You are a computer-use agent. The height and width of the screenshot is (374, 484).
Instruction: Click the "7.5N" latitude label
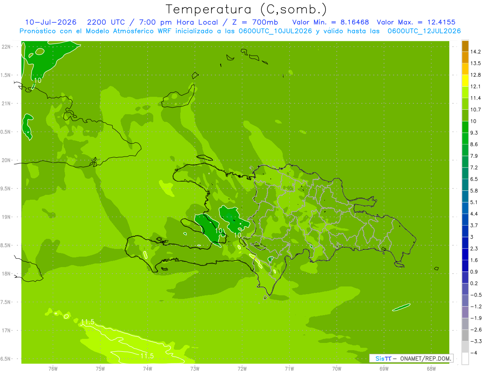pyautogui.click(x=6, y=303)
